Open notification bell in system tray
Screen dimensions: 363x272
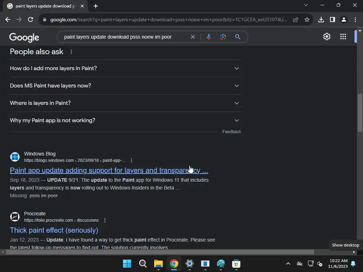353,263
